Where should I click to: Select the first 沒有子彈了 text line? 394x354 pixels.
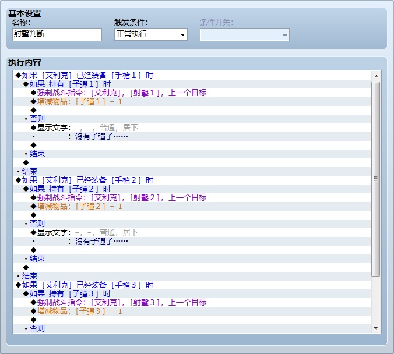[192, 137]
